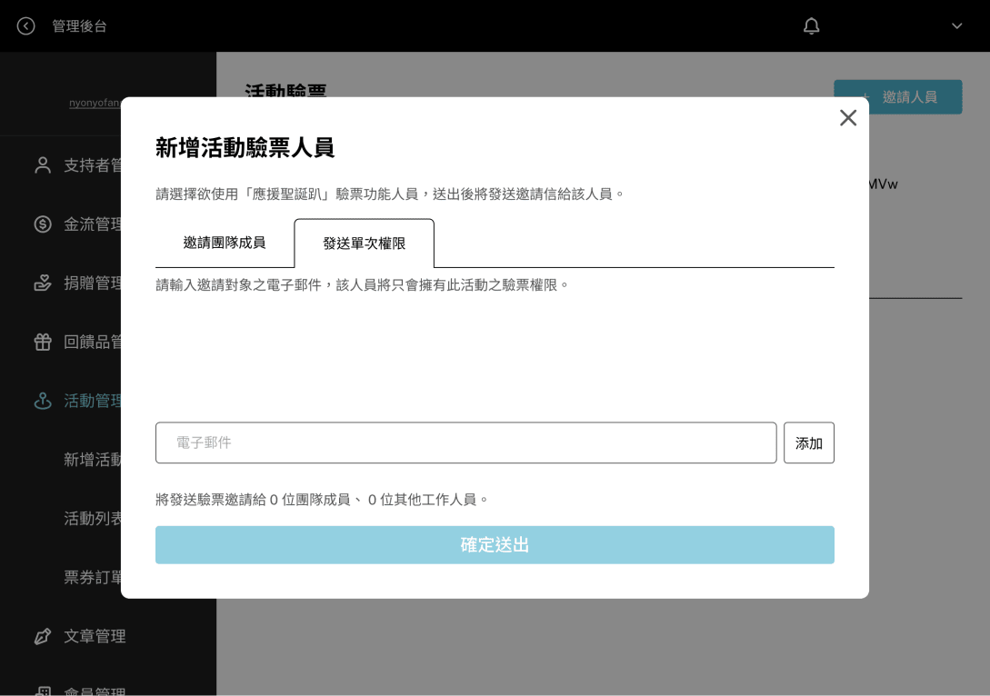Screen dimensions: 990x696
Task: Close the 新增活動驗票人員 dialog
Action: [x=848, y=117]
